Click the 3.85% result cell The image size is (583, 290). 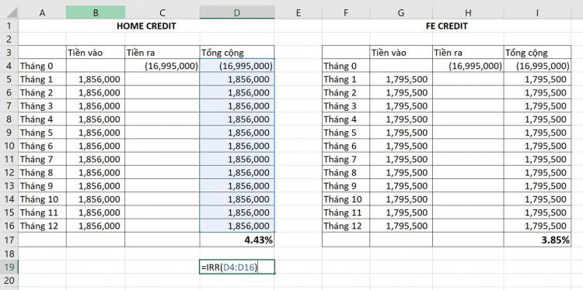[538, 240]
